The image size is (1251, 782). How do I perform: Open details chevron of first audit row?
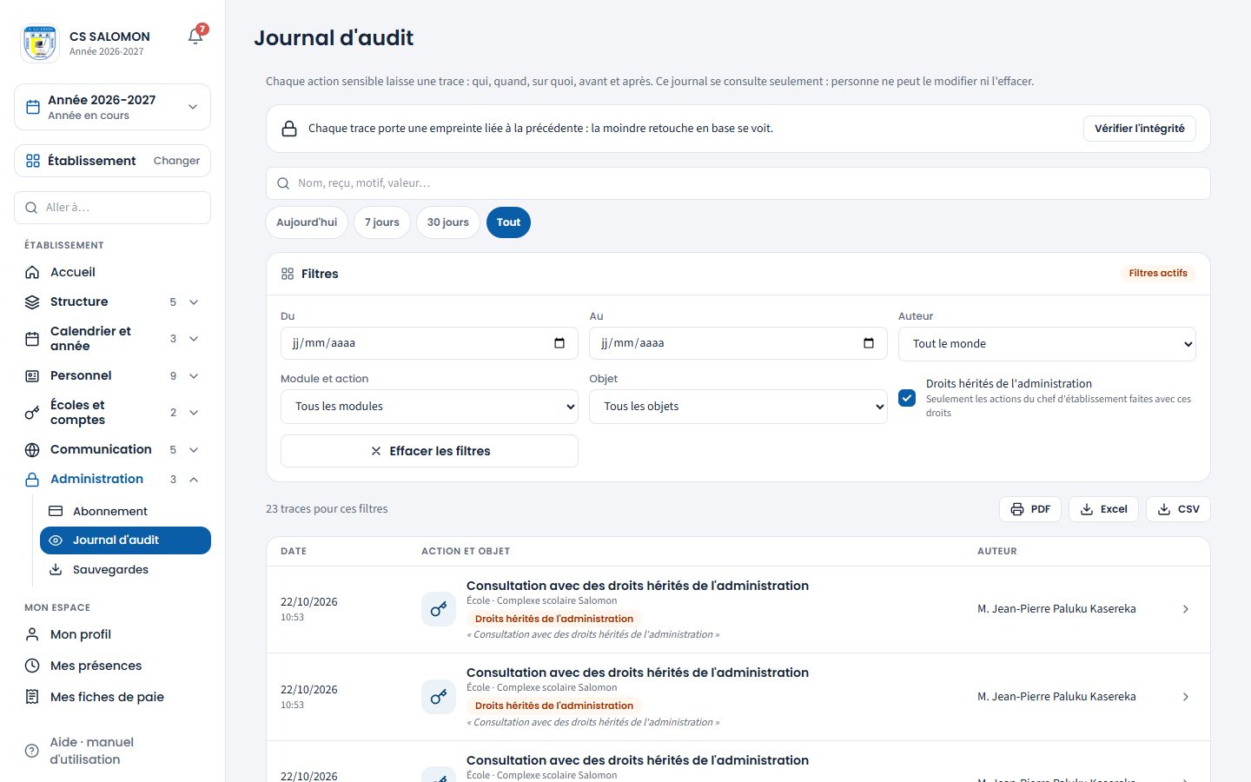1186,609
